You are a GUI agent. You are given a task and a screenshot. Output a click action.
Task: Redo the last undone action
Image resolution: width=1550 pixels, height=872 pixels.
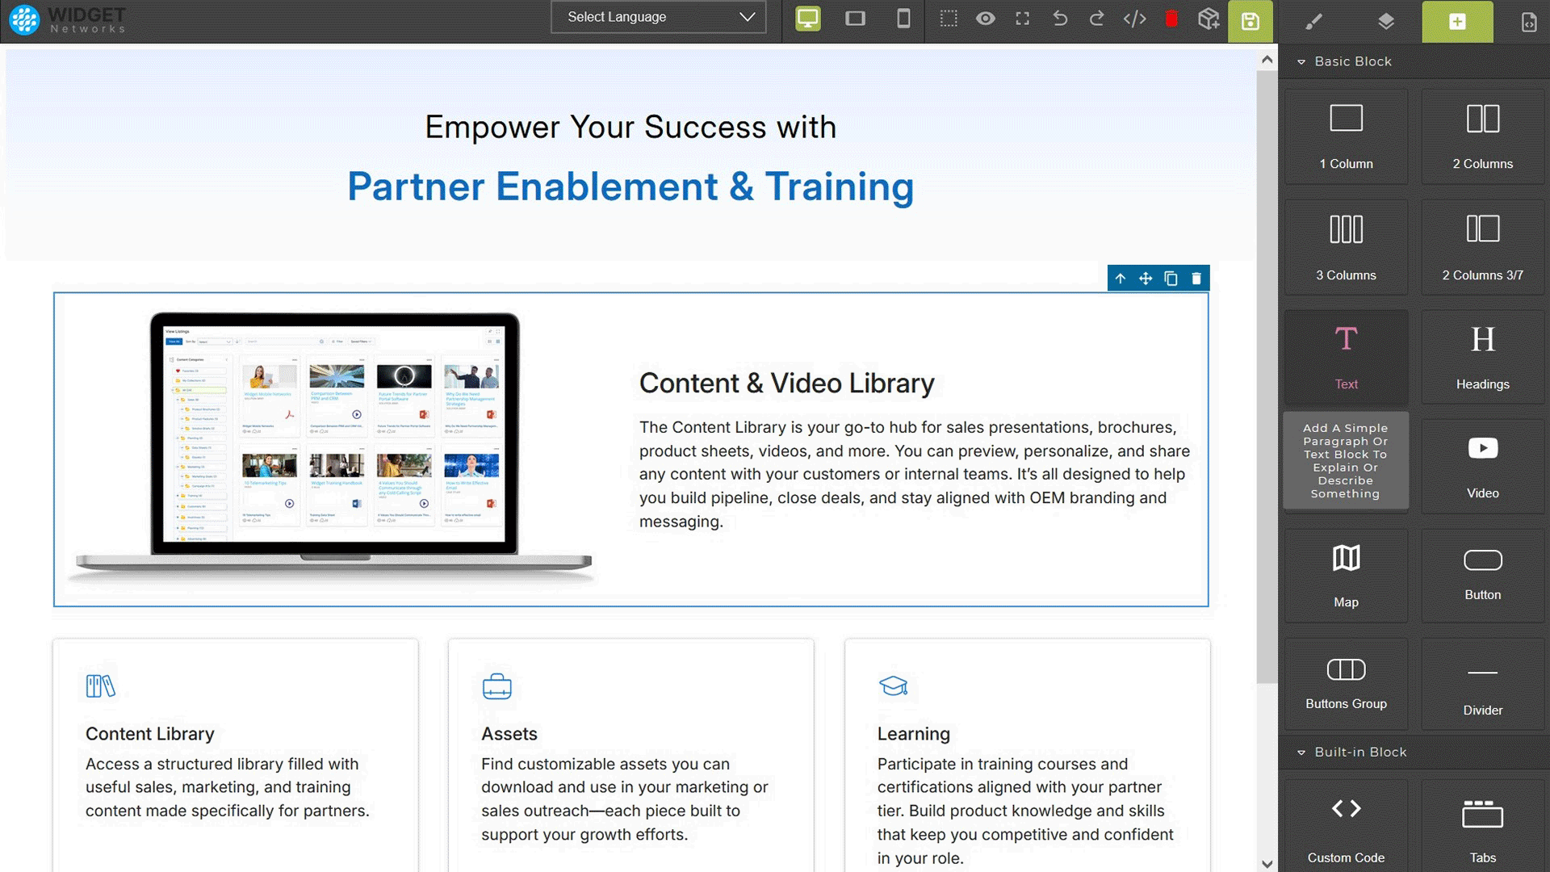point(1096,17)
